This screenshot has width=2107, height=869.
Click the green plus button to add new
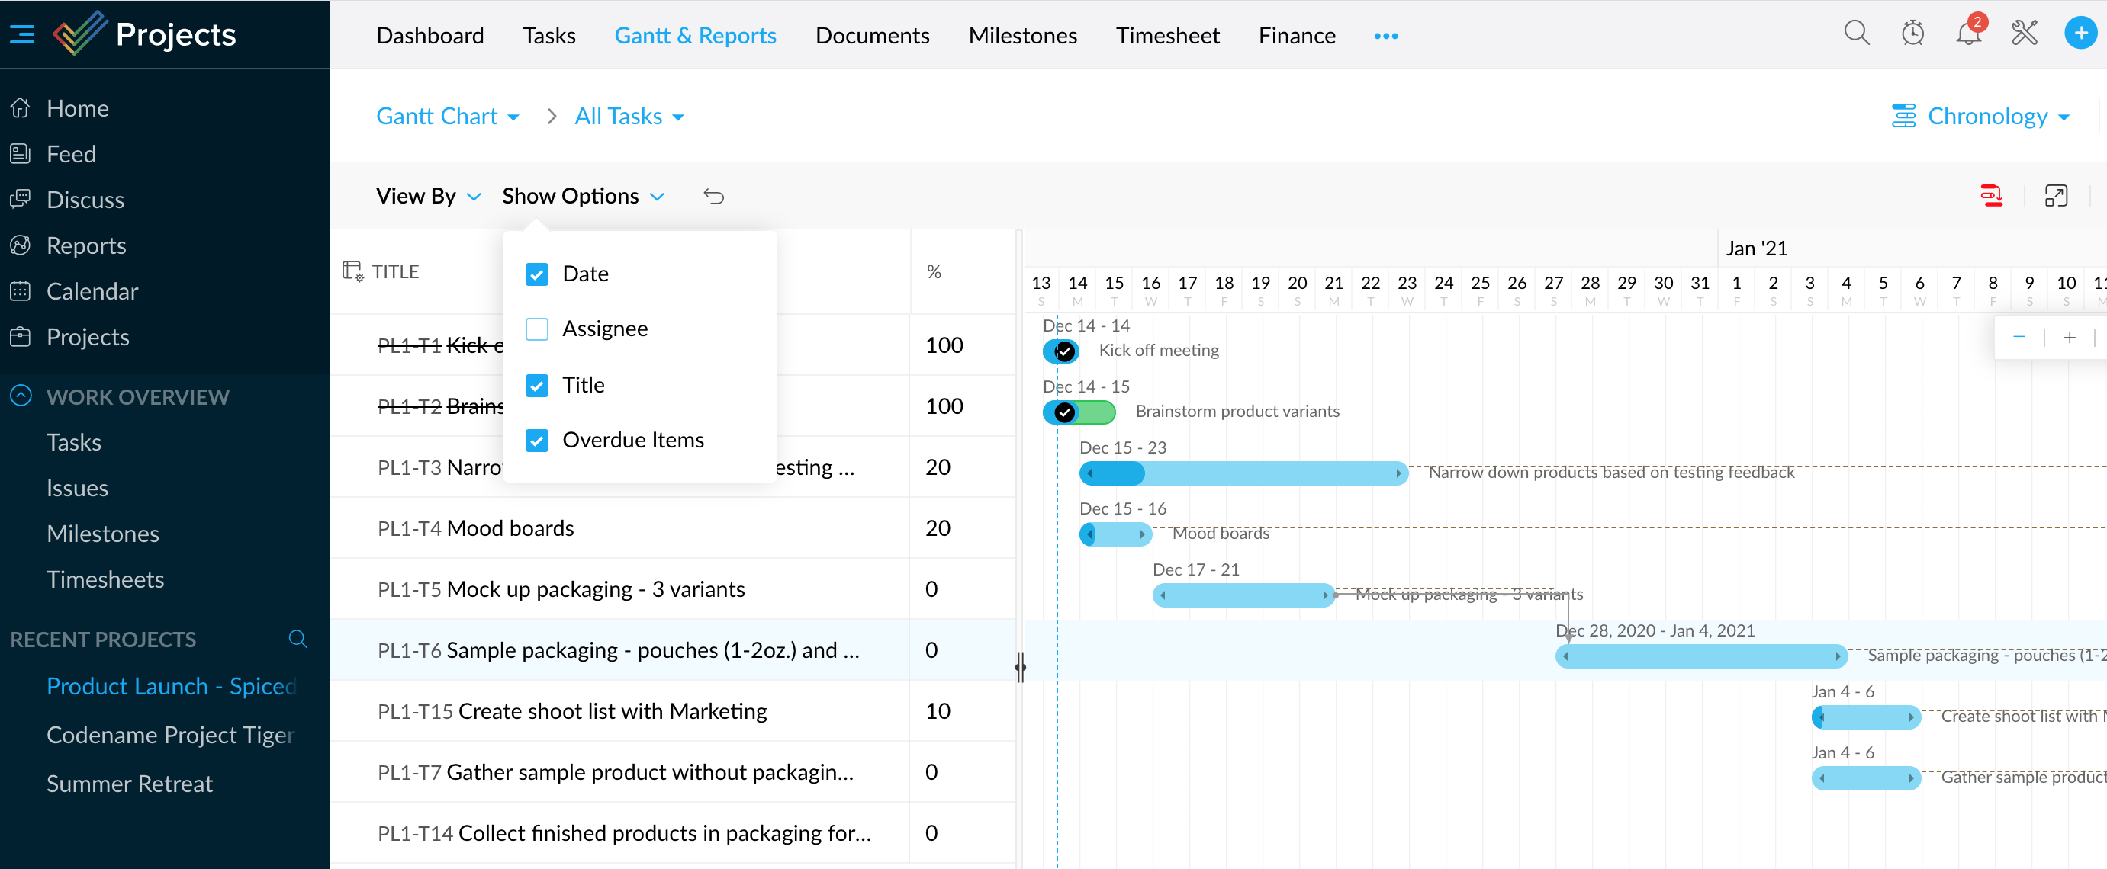[x=2080, y=34]
